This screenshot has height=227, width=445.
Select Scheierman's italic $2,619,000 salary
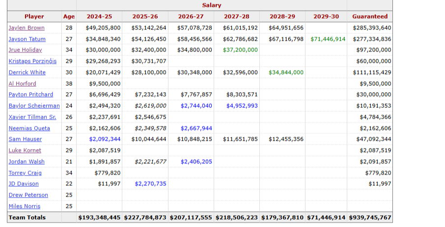click(x=150, y=106)
